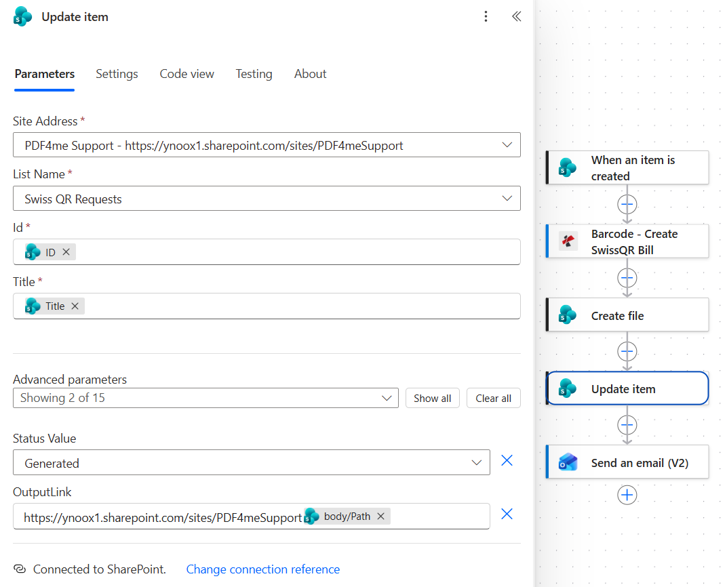This screenshot has width=727, height=587.
Task: Open the Status Value Generated dropdown
Action: point(252,462)
